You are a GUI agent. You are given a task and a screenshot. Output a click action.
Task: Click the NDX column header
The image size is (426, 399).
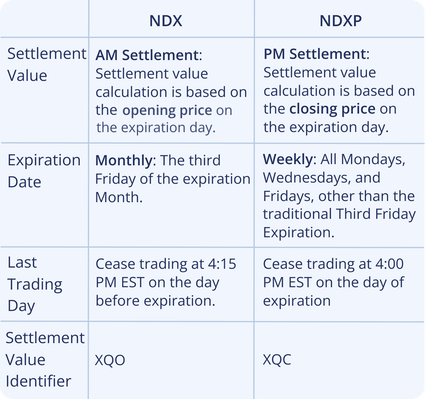(165, 21)
